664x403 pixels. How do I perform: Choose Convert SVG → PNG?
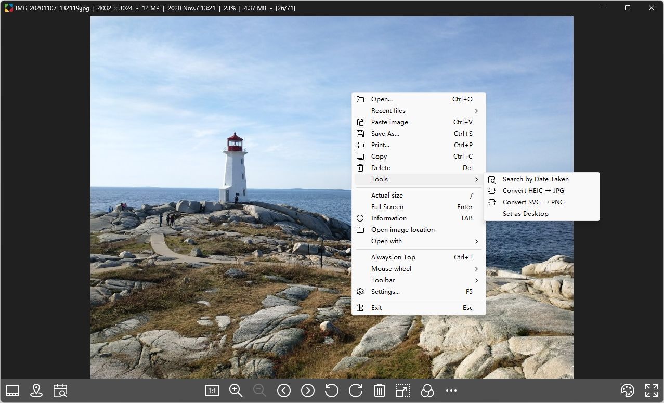click(x=541, y=202)
